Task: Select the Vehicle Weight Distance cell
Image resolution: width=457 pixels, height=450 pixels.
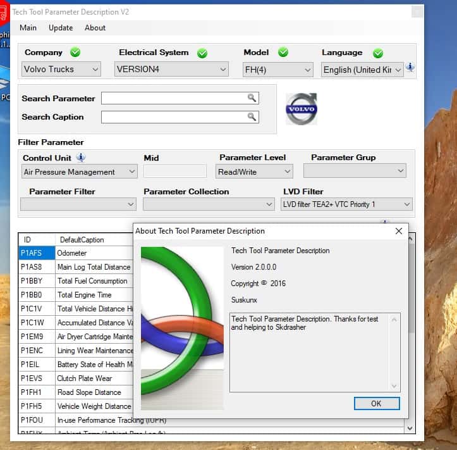Action: 94,406
